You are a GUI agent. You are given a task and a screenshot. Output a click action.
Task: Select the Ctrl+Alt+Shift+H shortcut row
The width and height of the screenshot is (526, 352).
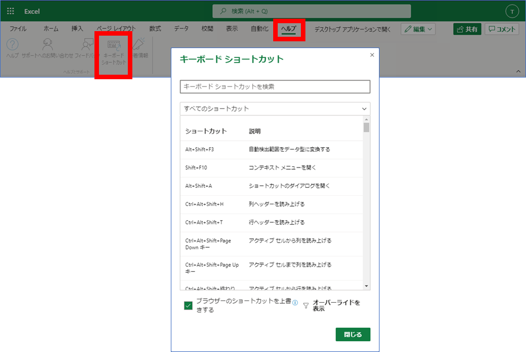271,204
